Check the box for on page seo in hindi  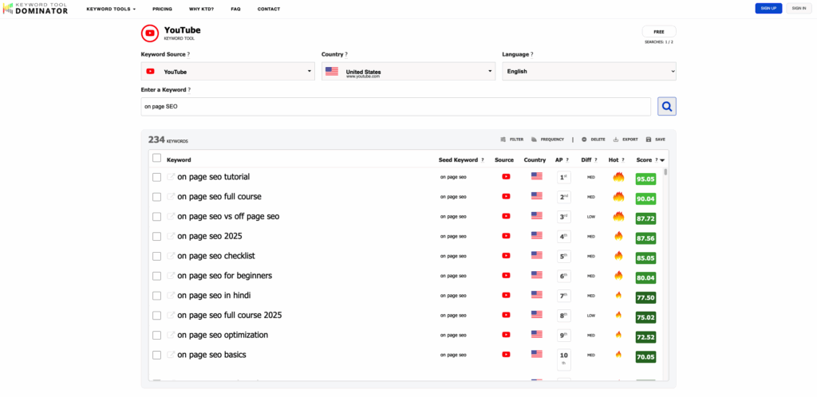pos(156,296)
